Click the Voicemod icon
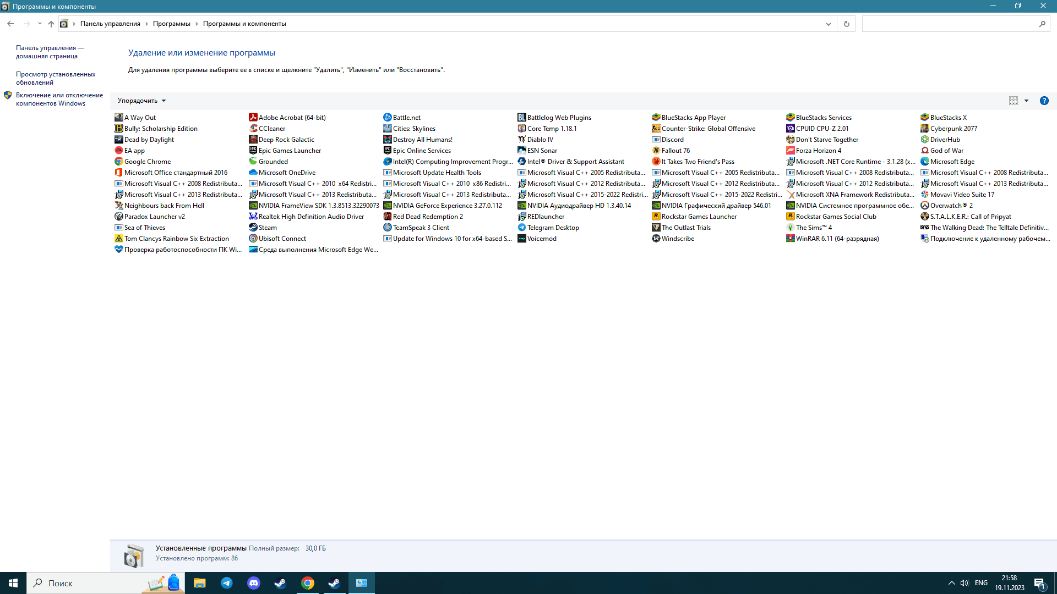Viewport: 1057px width, 594px height. [521, 238]
